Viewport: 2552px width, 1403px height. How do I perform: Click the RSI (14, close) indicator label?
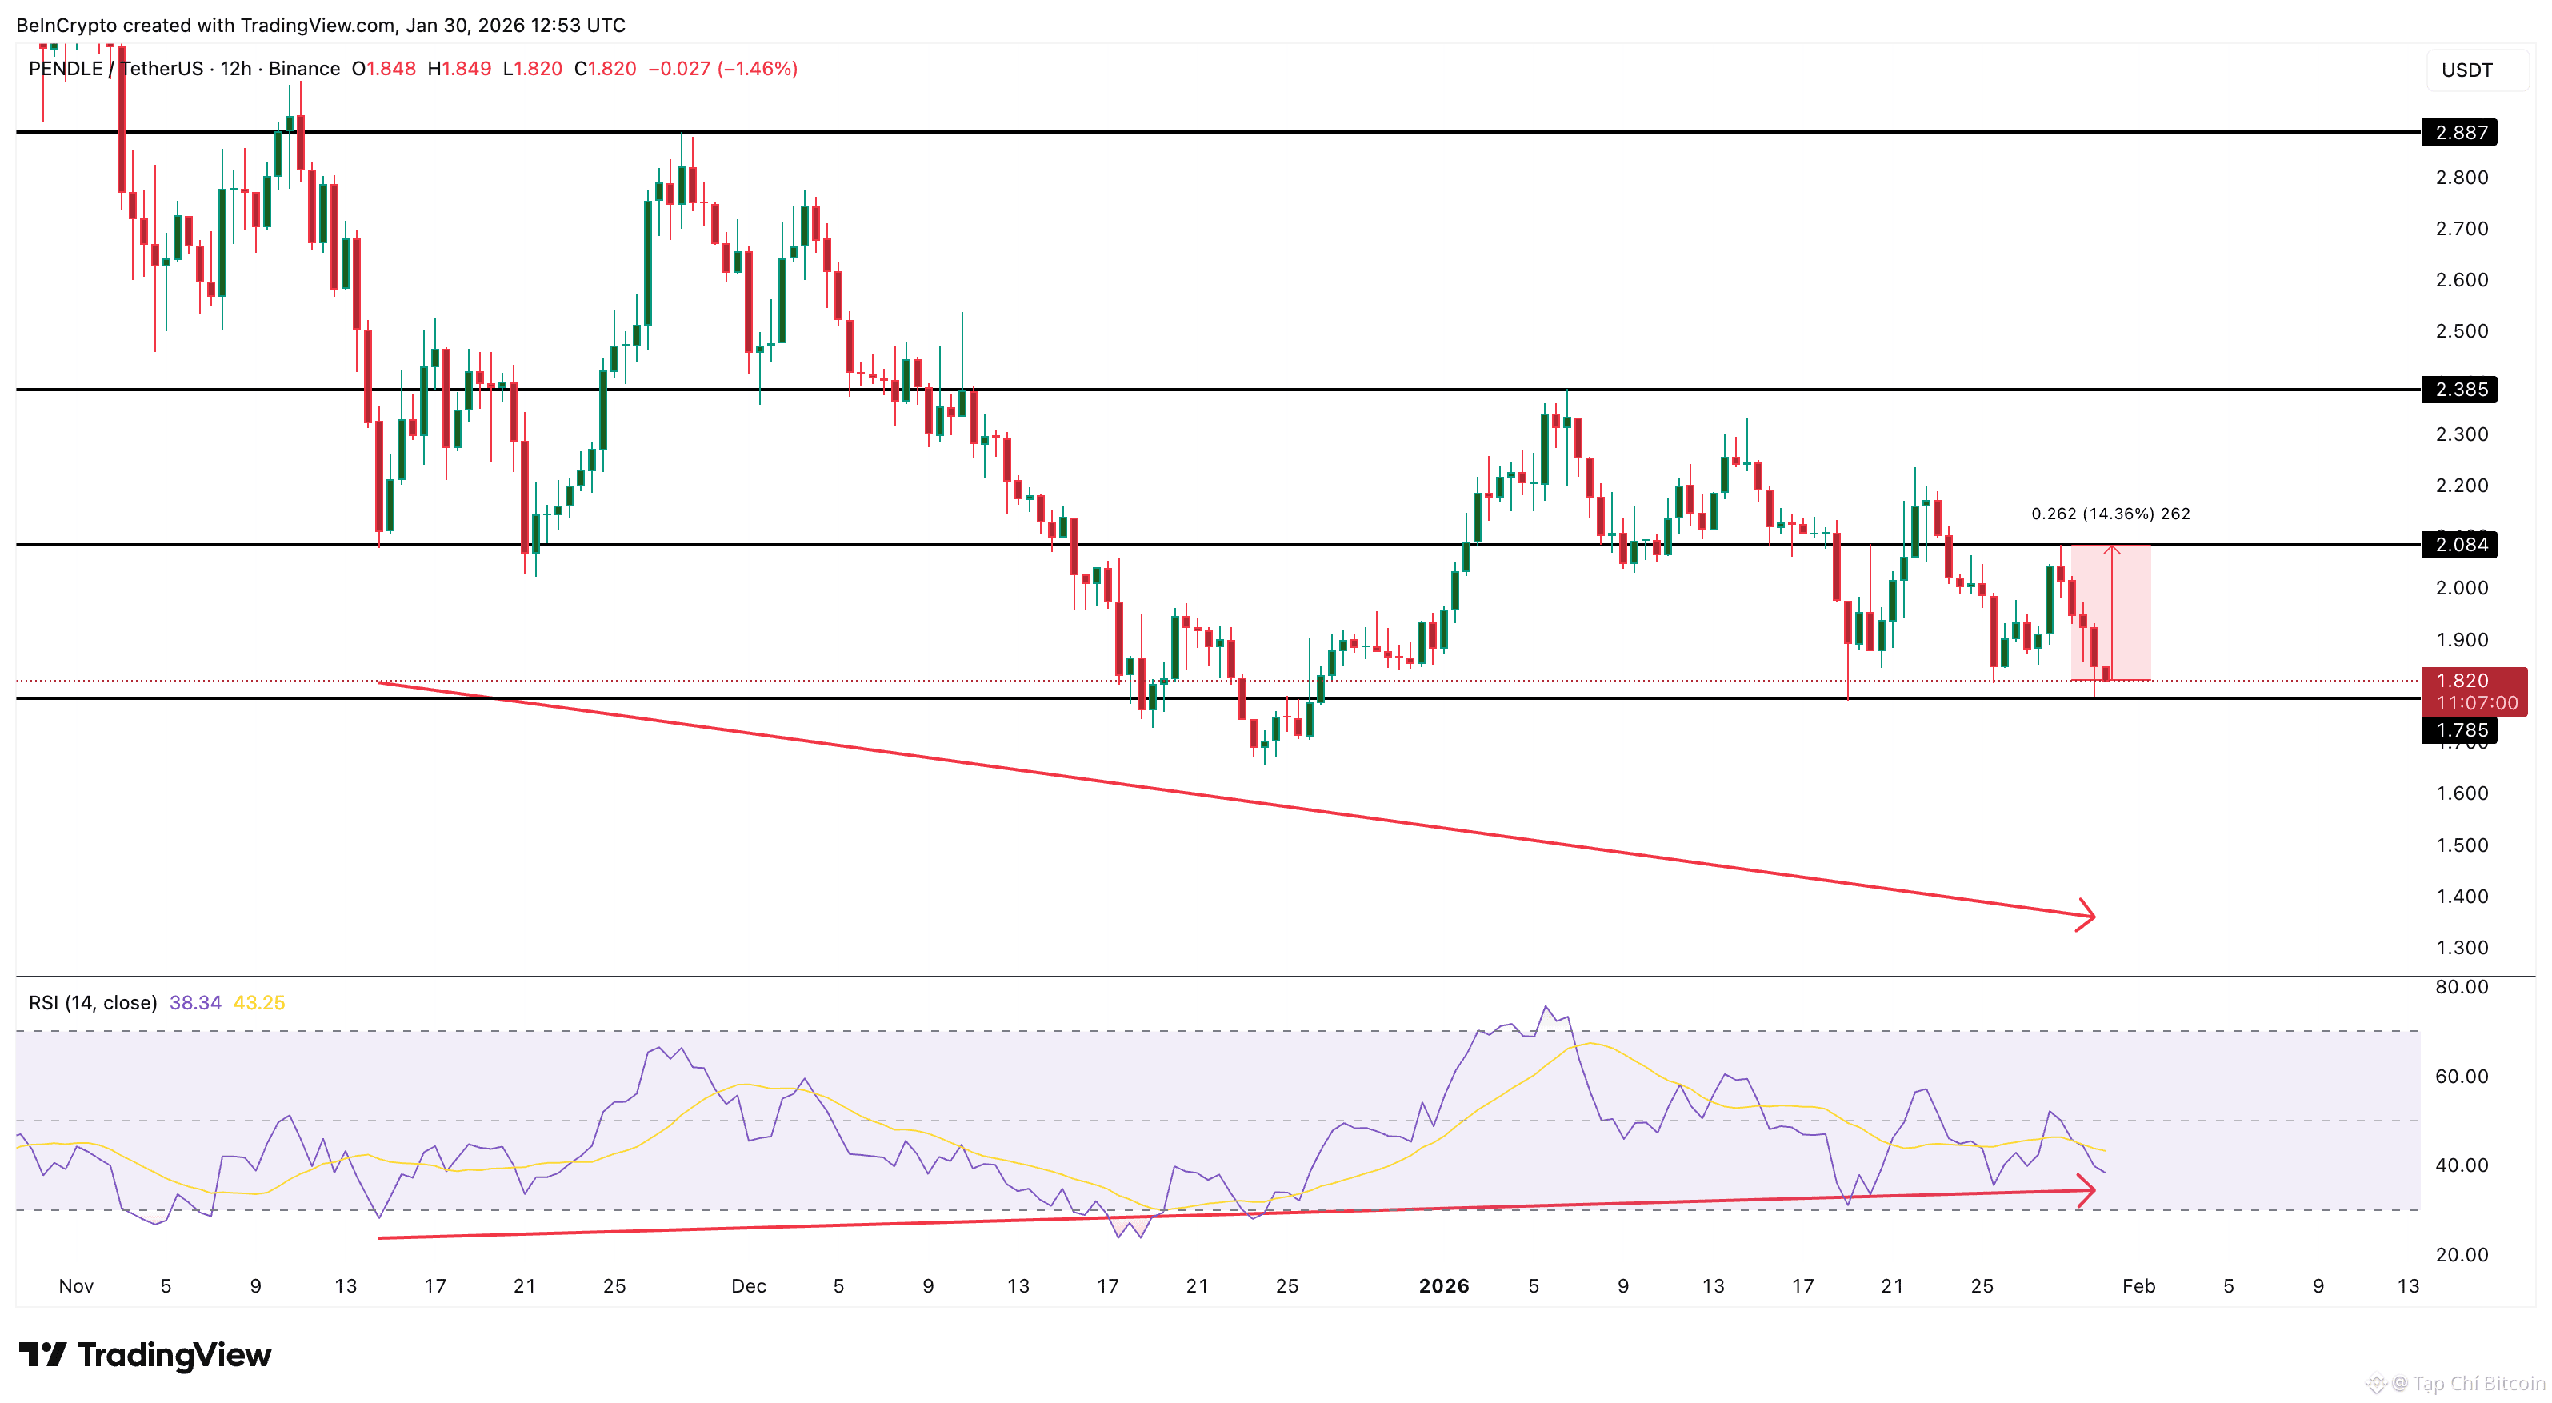click(93, 1003)
